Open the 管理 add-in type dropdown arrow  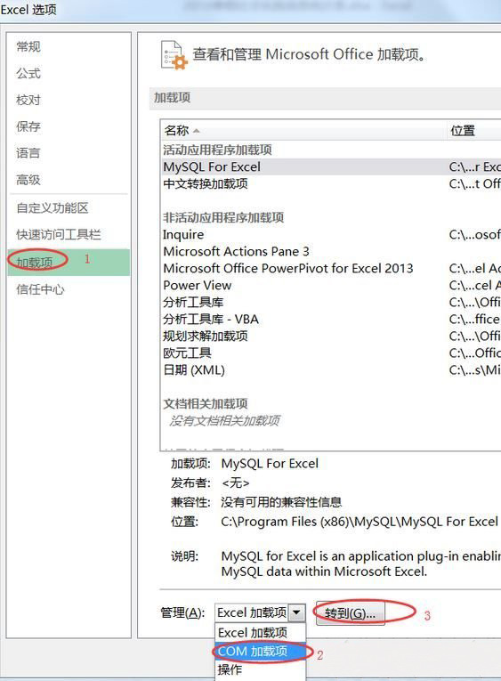(x=296, y=612)
